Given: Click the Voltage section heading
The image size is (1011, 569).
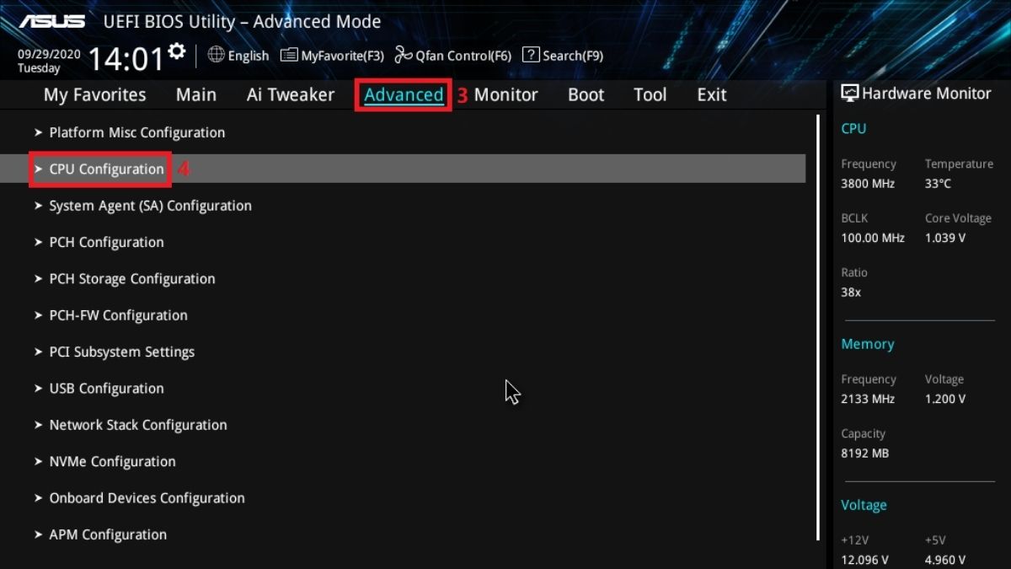Looking at the screenshot, I should tap(864, 505).
